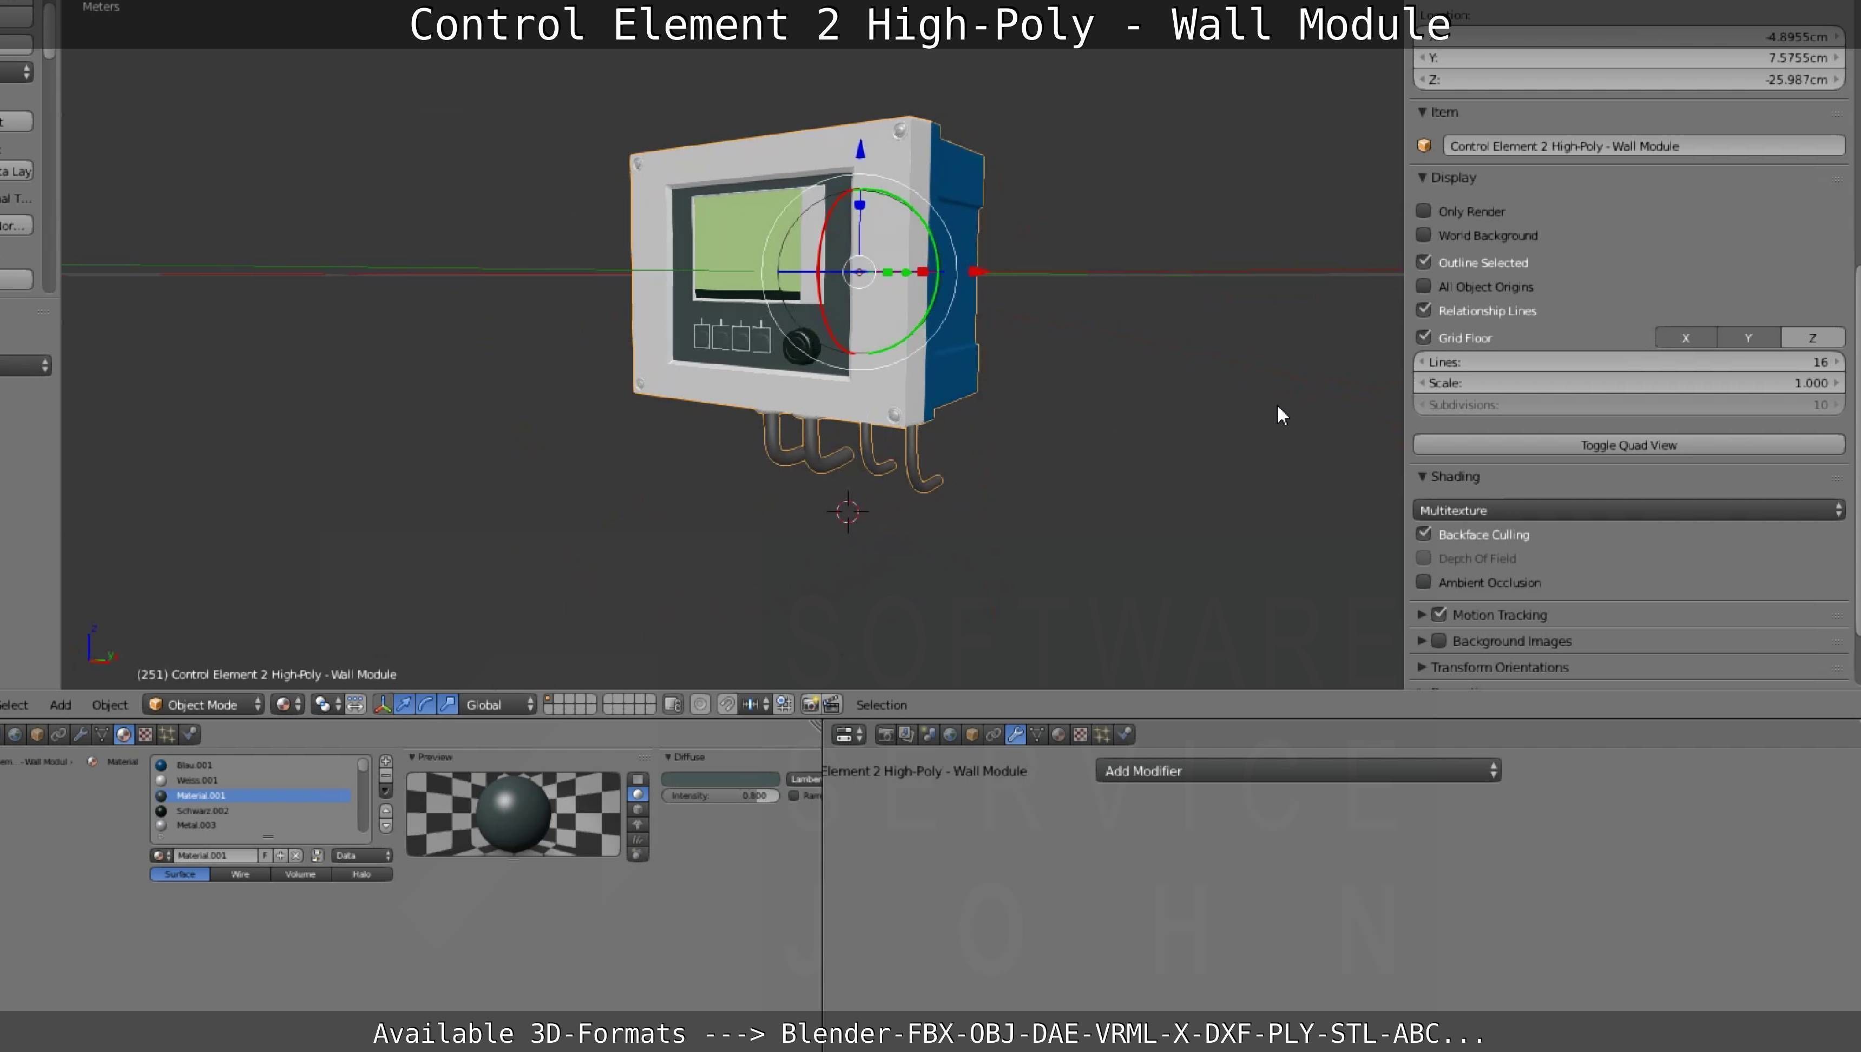Toggle the proportional editing circle icon
This screenshot has height=1052, width=1861.
point(700,705)
